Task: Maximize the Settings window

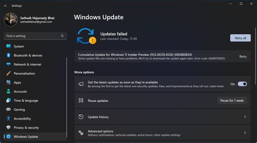Action: (x=241, y=4)
